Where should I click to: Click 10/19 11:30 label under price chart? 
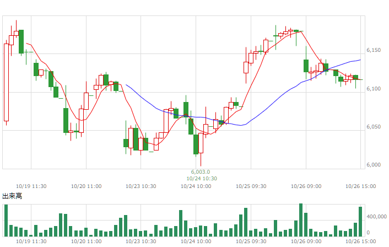[x=31, y=186]
